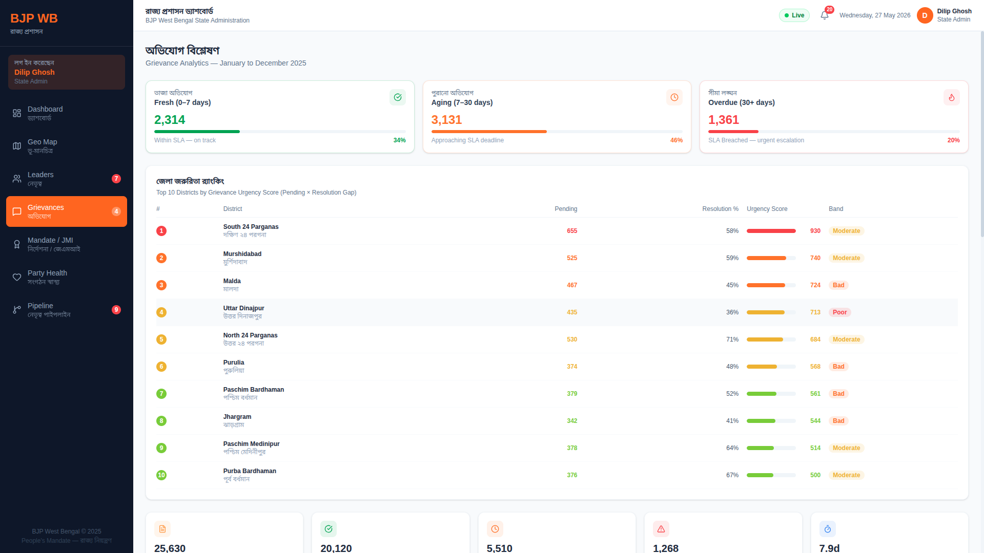Viewport: 984px width, 553px height.
Task: Click the Malda district name
Action: click(x=232, y=281)
